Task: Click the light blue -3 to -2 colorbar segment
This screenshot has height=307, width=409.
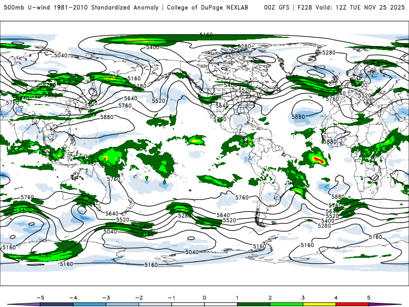Action: pos(122,304)
